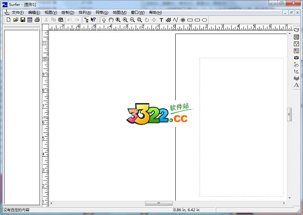Activate the Pan hand tool

pos(111,20)
